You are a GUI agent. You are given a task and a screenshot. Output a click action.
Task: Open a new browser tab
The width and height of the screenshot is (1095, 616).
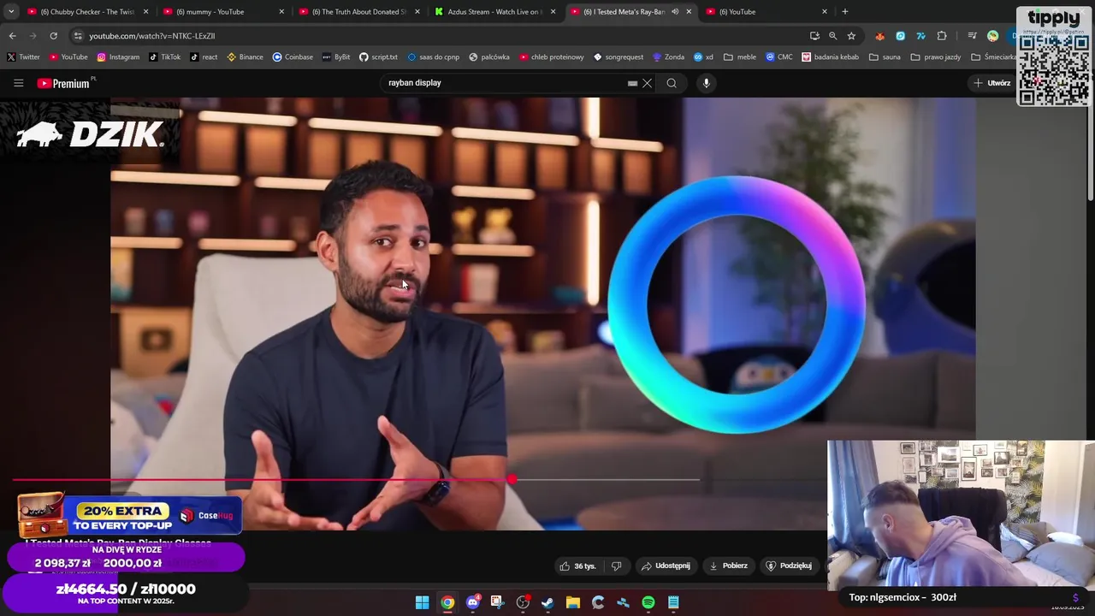pos(844,12)
